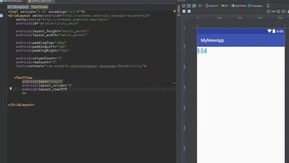Screen dimensions: 289x163
Task: Select the GridLayout breadcrumb
Action: point(18,7)
